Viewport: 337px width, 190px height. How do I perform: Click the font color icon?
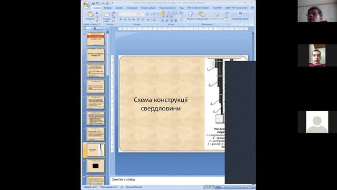click(154, 20)
